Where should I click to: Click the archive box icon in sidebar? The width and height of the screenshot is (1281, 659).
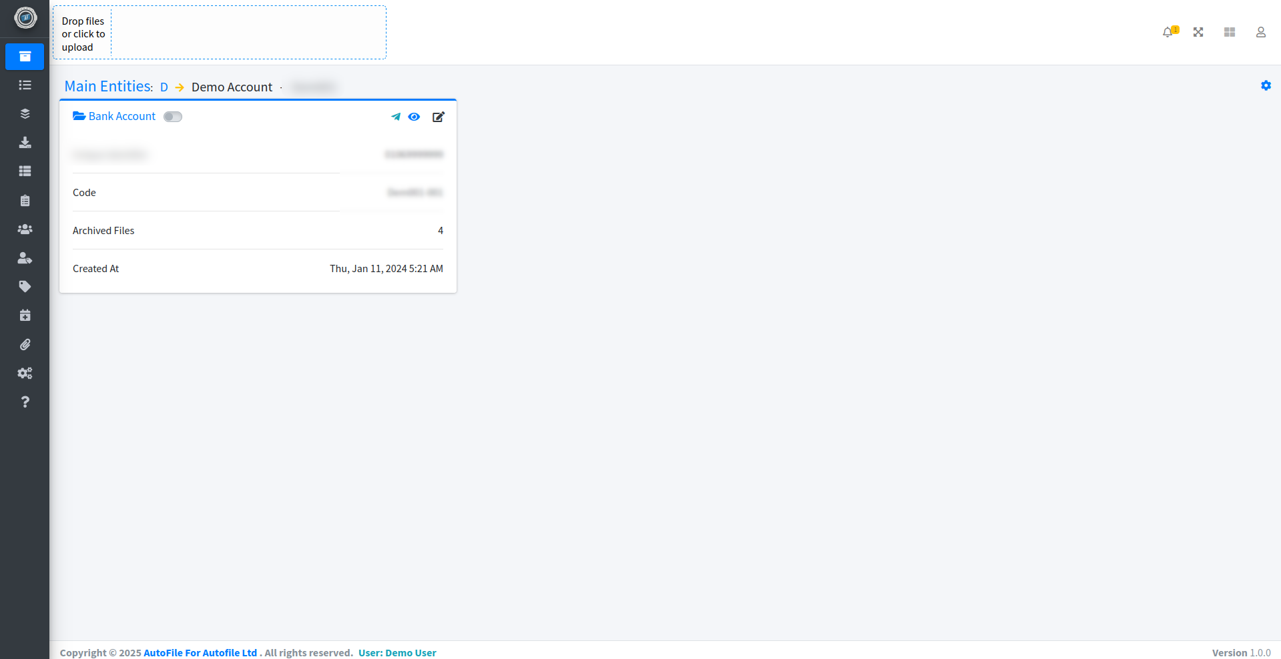coord(25,57)
